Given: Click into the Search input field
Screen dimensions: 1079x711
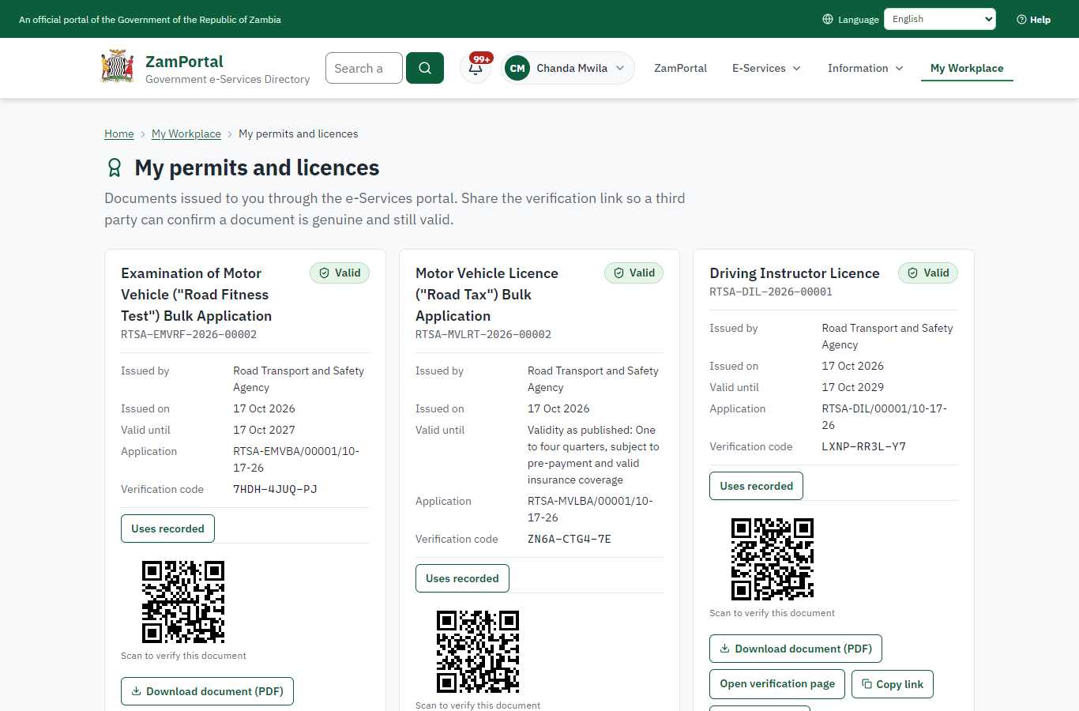Looking at the screenshot, I should (x=364, y=68).
